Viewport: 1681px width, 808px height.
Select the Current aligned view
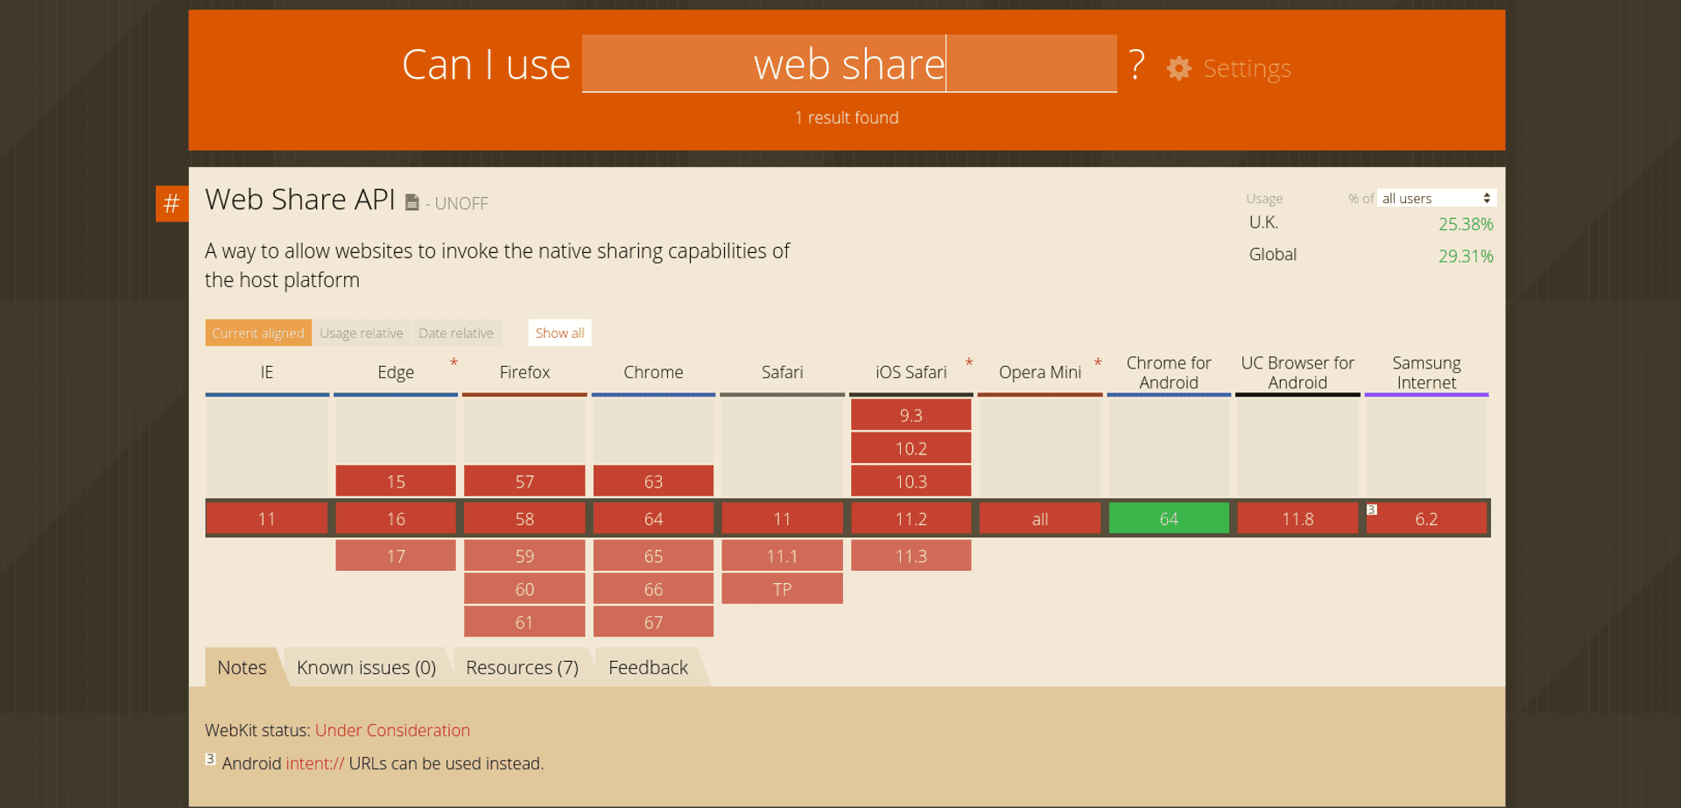click(258, 333)
